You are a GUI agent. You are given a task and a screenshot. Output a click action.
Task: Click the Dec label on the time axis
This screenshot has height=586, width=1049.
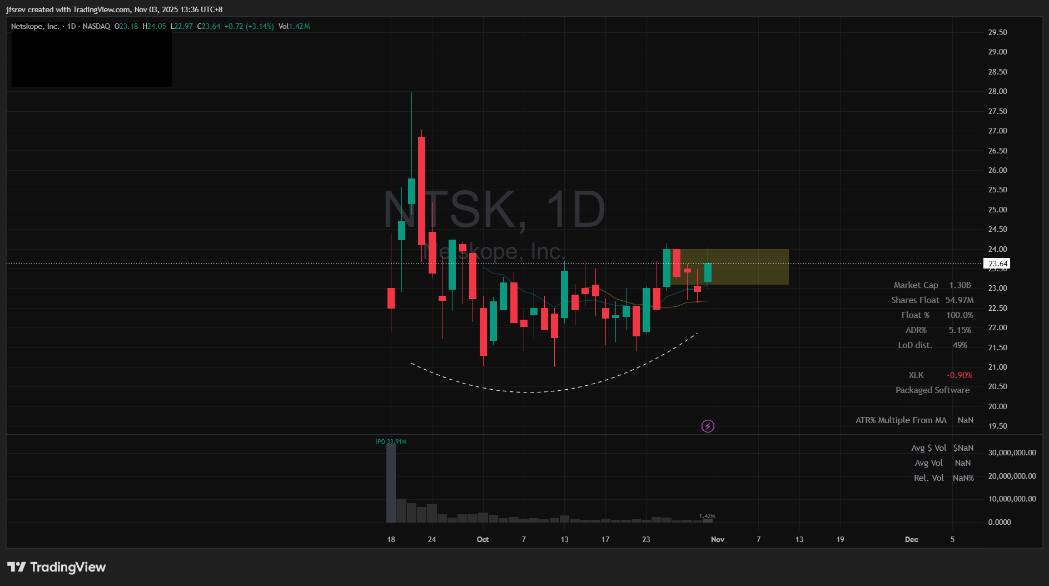pos(911,539)
